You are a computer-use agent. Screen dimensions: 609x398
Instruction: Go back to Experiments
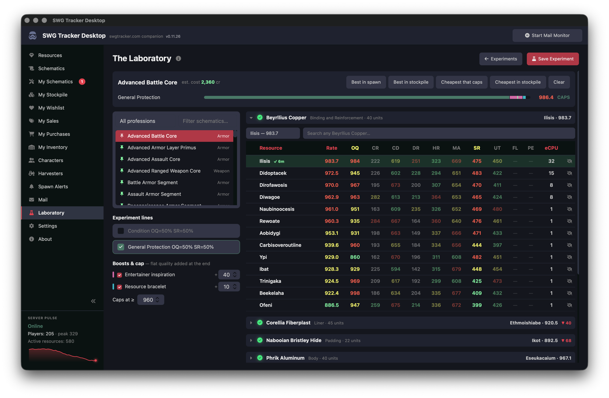[501, 59]
